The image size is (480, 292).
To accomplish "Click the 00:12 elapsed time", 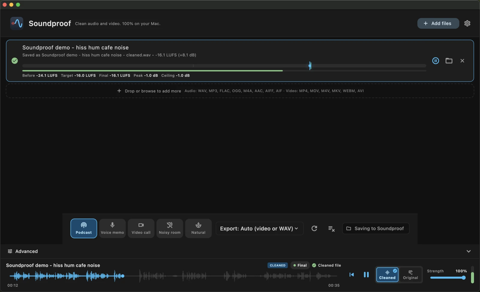I will click(13, 285).
